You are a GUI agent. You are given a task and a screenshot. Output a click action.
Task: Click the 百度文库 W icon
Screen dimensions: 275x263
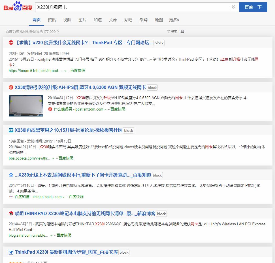10,252
